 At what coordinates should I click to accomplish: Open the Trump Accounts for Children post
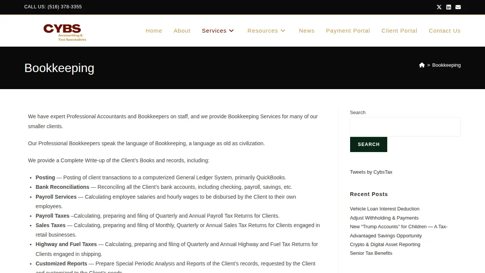tap(399, 231)
